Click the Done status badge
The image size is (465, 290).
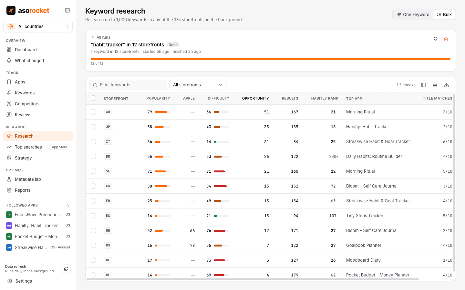tap(173, 45)
